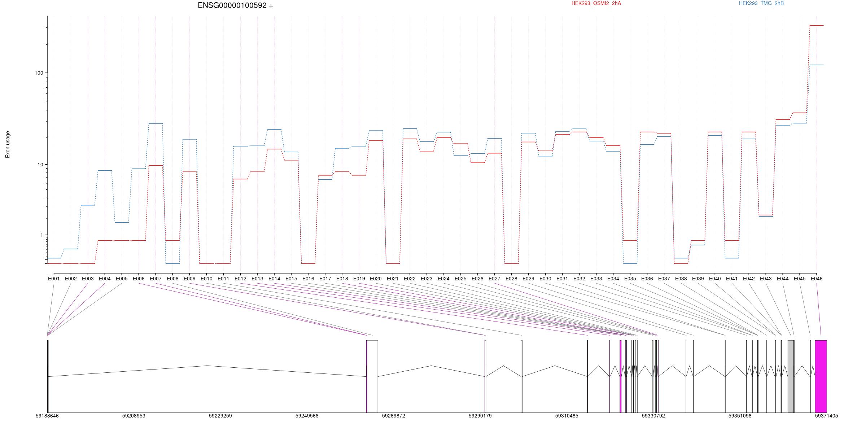
Task: Click the gray exon block in gene model
Action: point(791,376)
